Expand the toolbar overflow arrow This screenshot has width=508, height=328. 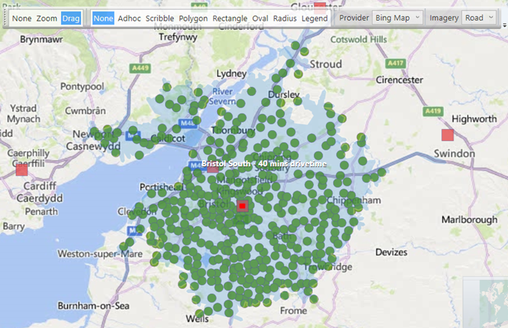504,25
